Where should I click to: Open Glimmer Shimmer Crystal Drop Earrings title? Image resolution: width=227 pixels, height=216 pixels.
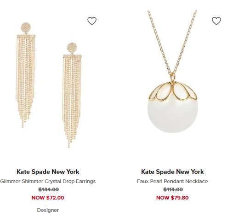(48, 181)
